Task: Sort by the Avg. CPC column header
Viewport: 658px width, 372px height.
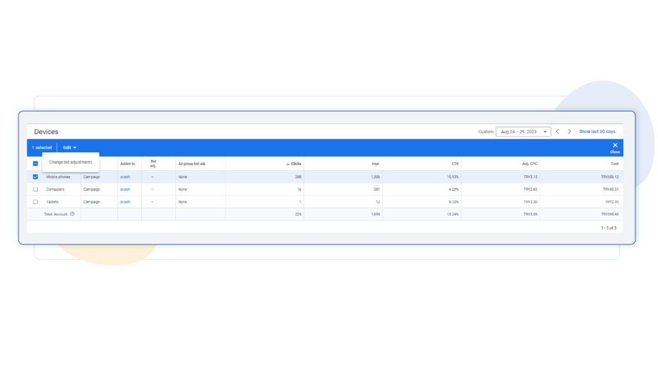Action: click(529, 164)
